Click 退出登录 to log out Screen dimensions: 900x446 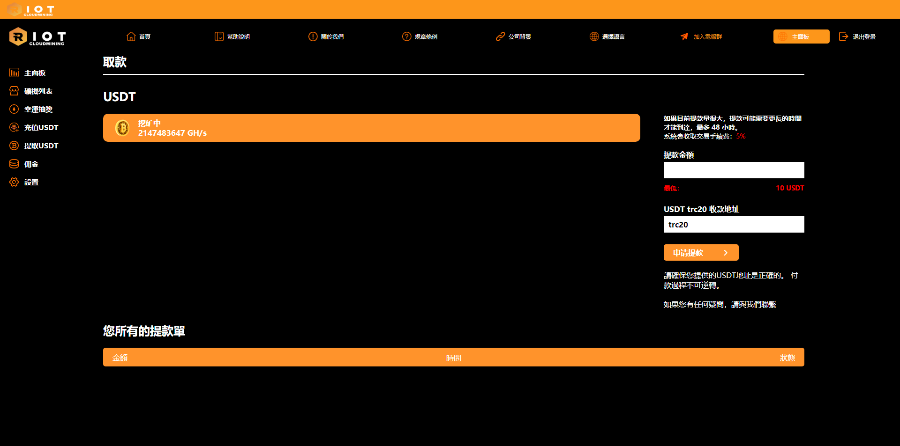pyautogui.click(x=864, y=37)
